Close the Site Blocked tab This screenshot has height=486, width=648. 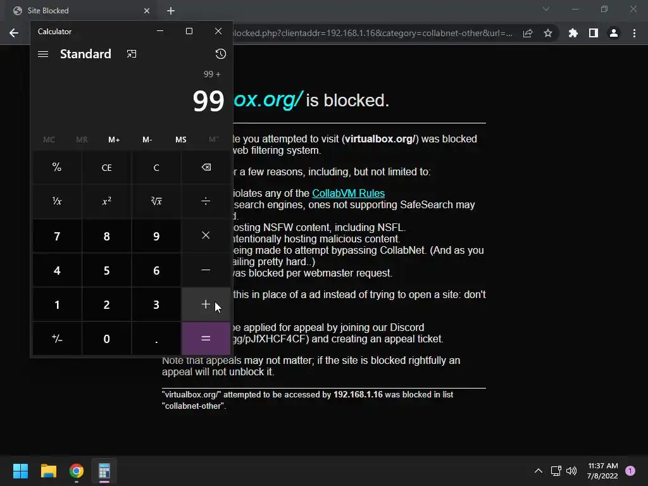pos(147,11)
